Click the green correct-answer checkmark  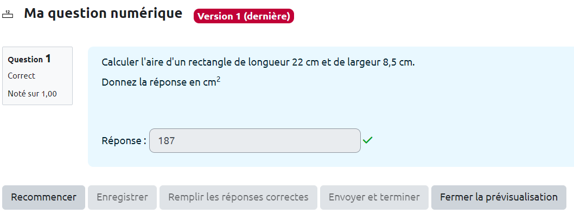point(368,140)
